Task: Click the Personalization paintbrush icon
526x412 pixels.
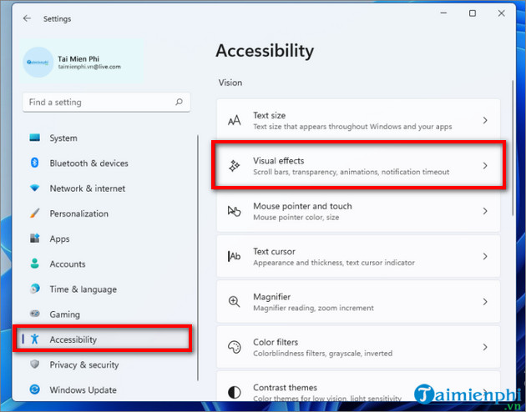Action: 34,213
